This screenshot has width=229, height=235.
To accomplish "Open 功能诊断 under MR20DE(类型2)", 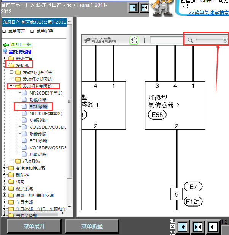I will tap(38, 120).
